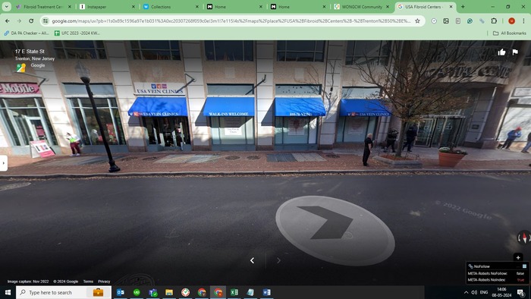Go to the previous photo with the left arrow

[252, 260]
